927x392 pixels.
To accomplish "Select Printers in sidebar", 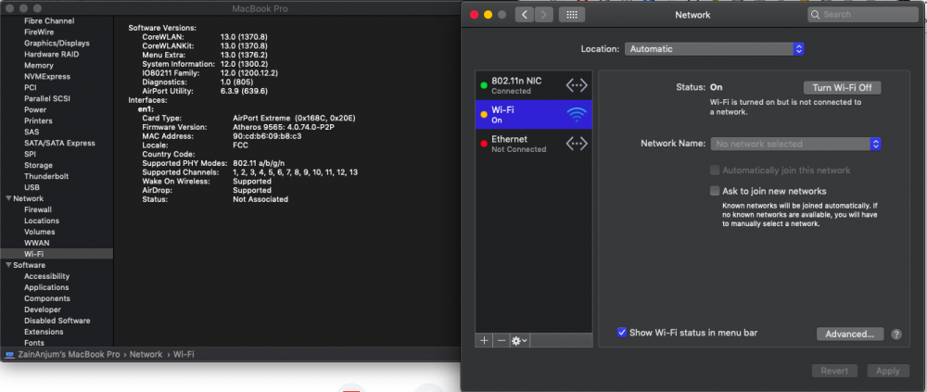I will tap(38, 120).
